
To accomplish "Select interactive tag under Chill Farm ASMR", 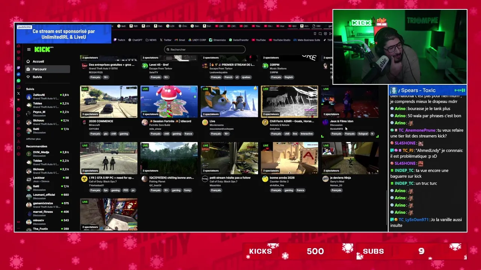I will click(307, 134).
